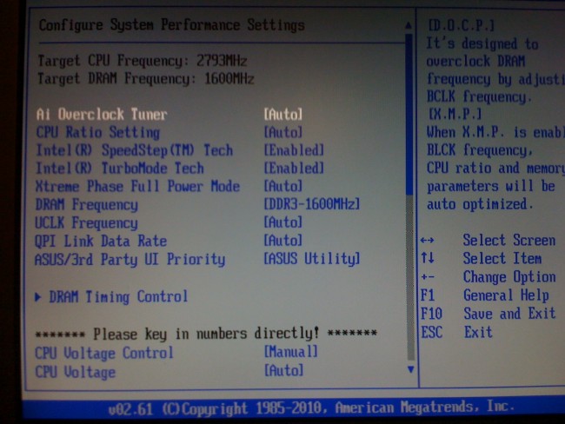The height and width of the screenshot is (424, 565).
Task: Select UCLK Frequency setting
Action: tap(86, 223)
